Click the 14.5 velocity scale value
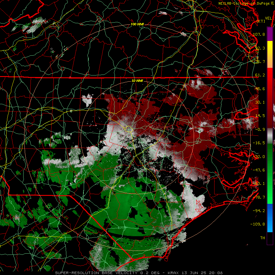This screenshot has width=275, height=275. [260, 116]
